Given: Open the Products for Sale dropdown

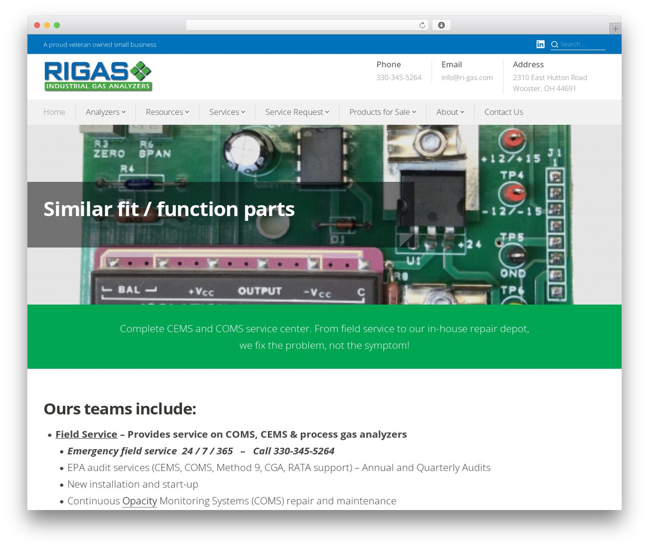Looking at the screenshot, I should point(383,112).
